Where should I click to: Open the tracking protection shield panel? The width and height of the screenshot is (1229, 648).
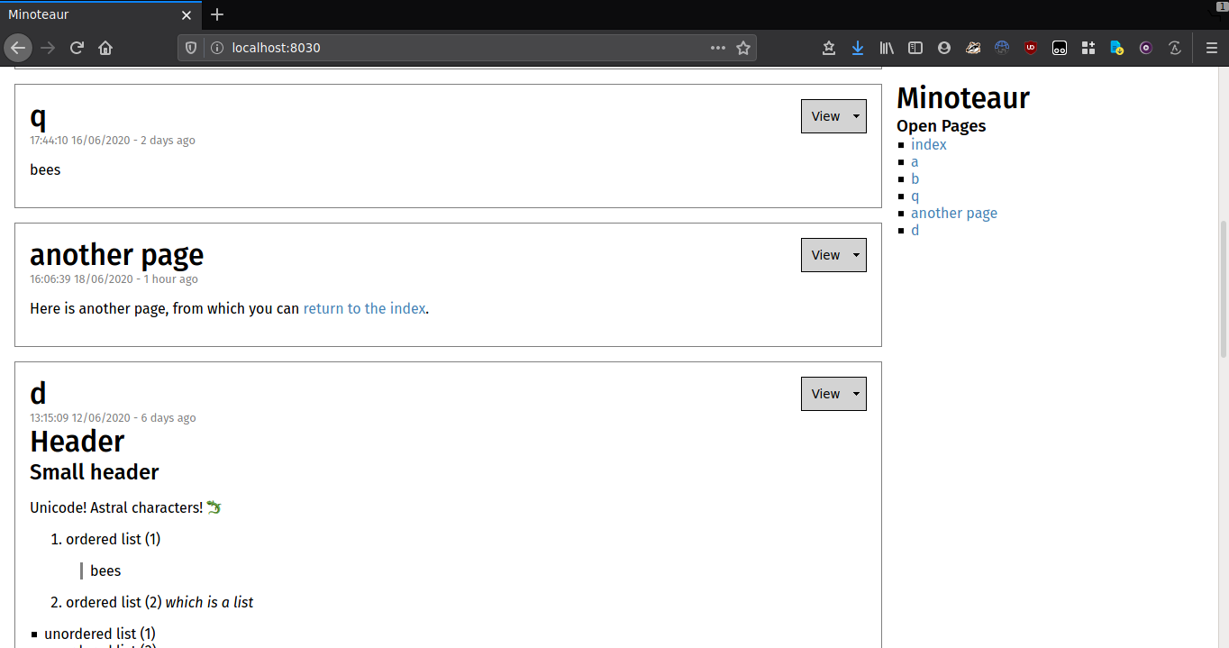191,48
